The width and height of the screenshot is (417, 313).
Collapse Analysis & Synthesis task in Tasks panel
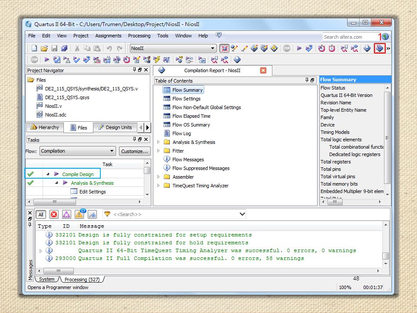56,183
